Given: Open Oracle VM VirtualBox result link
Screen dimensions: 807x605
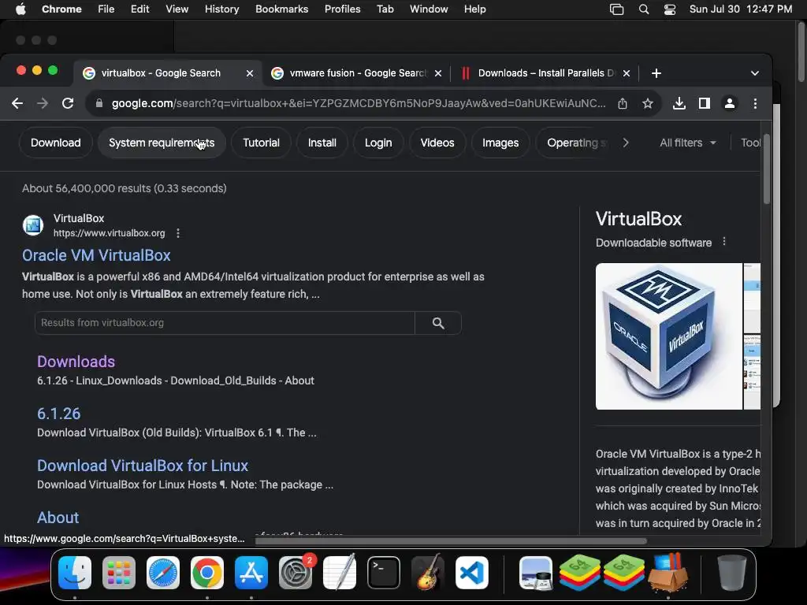Looking at the screenshot, I should [96, 255].
